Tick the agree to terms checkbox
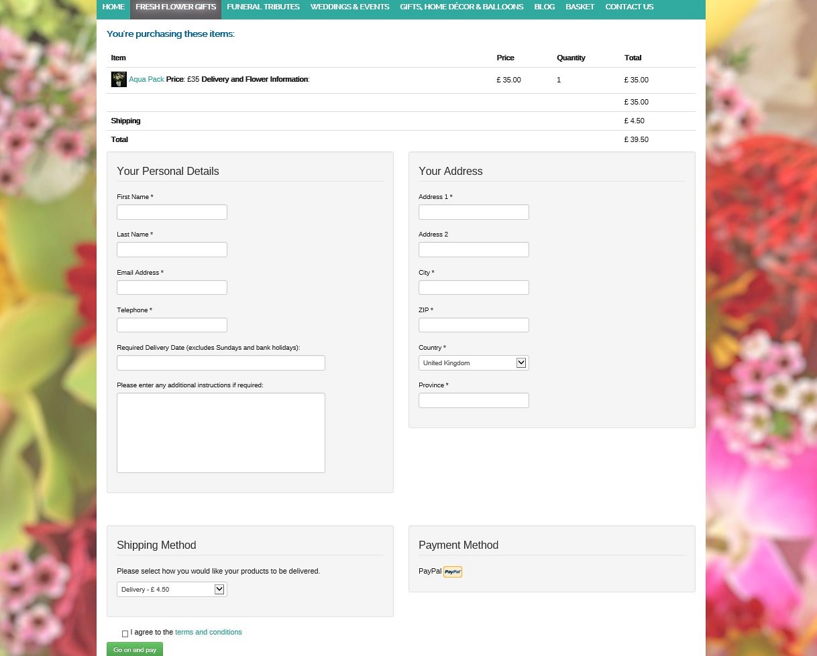This screenshot has height=656, width=817. pyautogui.click(x=125, y=633)
